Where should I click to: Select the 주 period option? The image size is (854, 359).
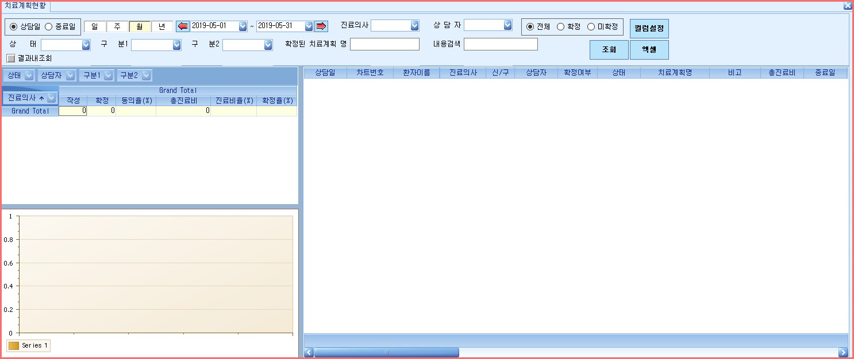click(x=117, y=26)
